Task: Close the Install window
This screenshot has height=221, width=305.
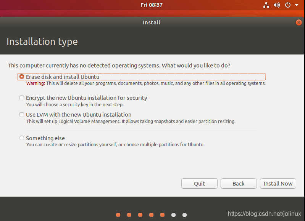Action: click(x=299, y=22)
